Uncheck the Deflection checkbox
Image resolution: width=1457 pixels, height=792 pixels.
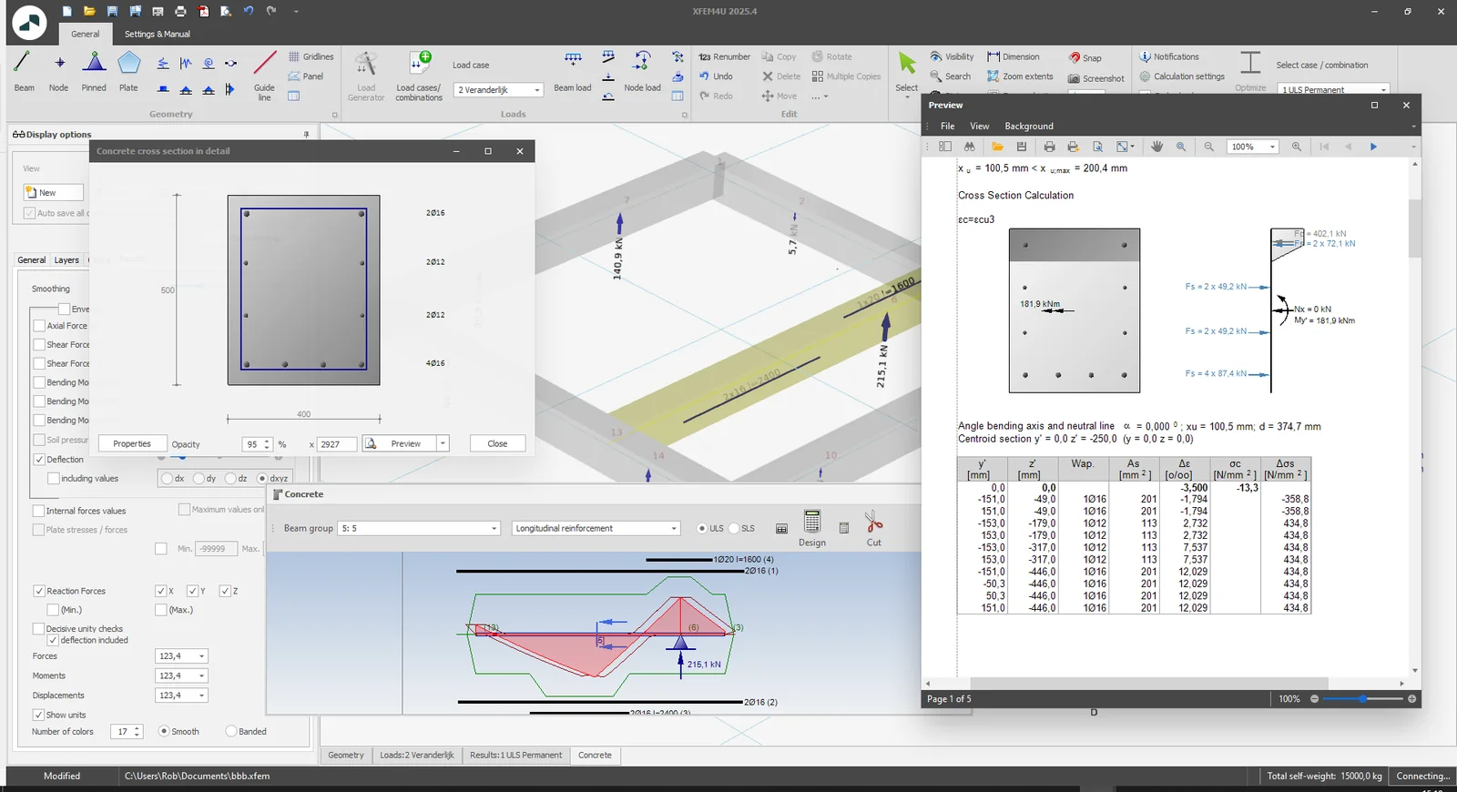coord(39,460)
